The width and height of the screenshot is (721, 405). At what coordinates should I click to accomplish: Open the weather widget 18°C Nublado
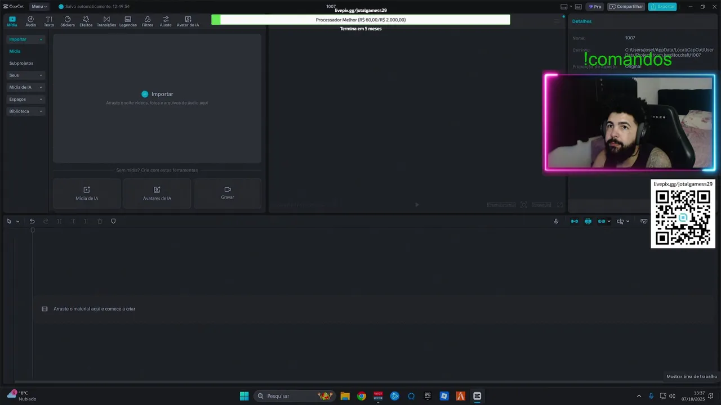coord(21,396)
